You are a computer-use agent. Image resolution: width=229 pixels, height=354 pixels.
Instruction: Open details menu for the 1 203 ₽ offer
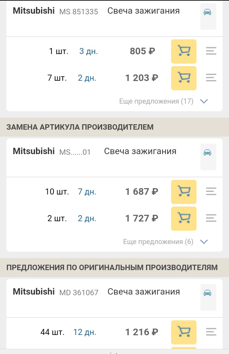[x=211, y=78]
